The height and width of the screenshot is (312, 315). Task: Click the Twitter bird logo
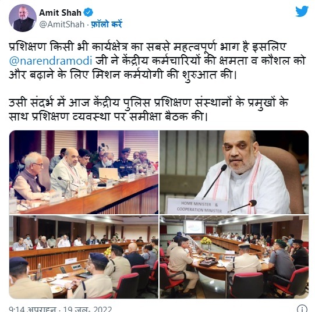[x=302, y=11]
